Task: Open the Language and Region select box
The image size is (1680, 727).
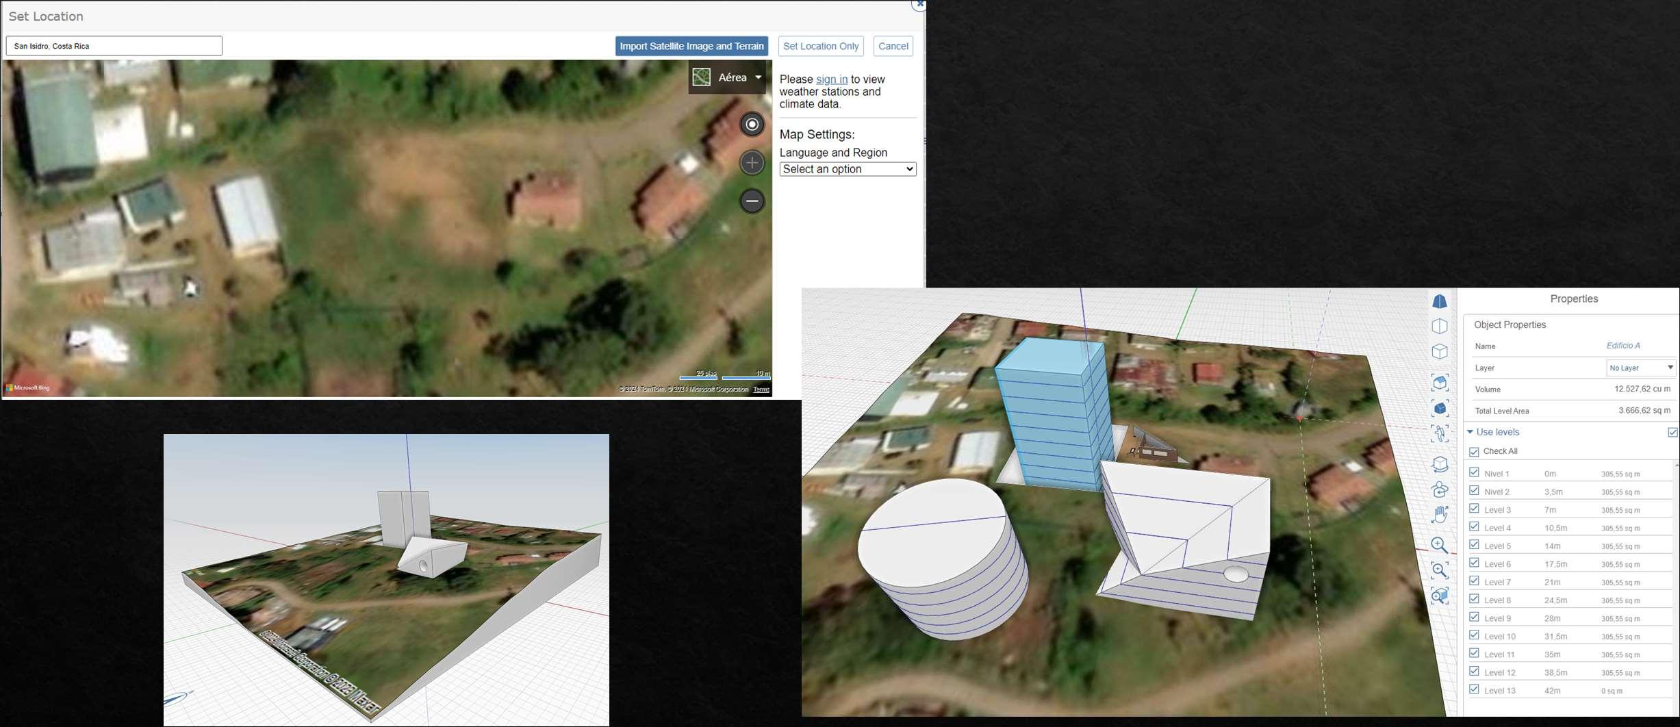Action: pyautogui.click(x=848, y=169)
